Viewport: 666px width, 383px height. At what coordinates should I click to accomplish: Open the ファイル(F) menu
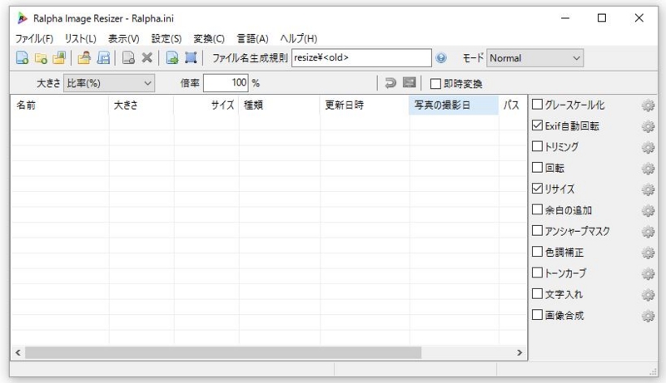tap(34, 38)
